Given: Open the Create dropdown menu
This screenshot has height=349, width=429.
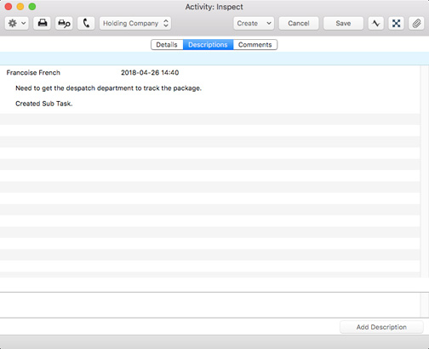Looking at the screenshot, I should coord(254,23).
